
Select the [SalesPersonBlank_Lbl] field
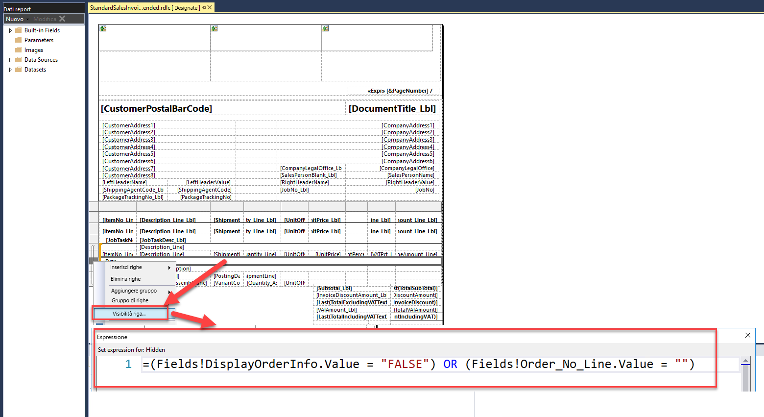pos(311,175)
